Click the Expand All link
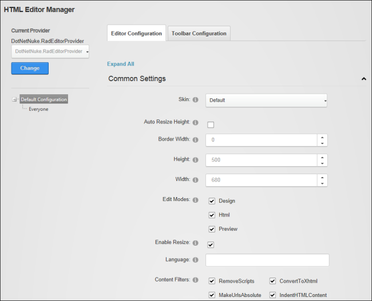This screenshot has width=372, height=301. pos(121,64)
